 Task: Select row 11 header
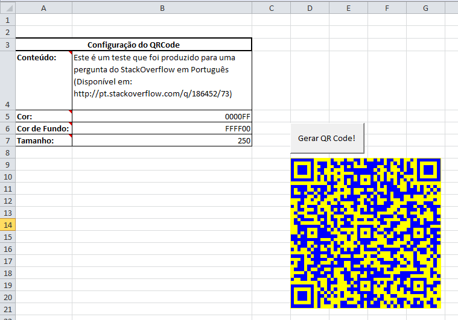[x=8, y=189]
